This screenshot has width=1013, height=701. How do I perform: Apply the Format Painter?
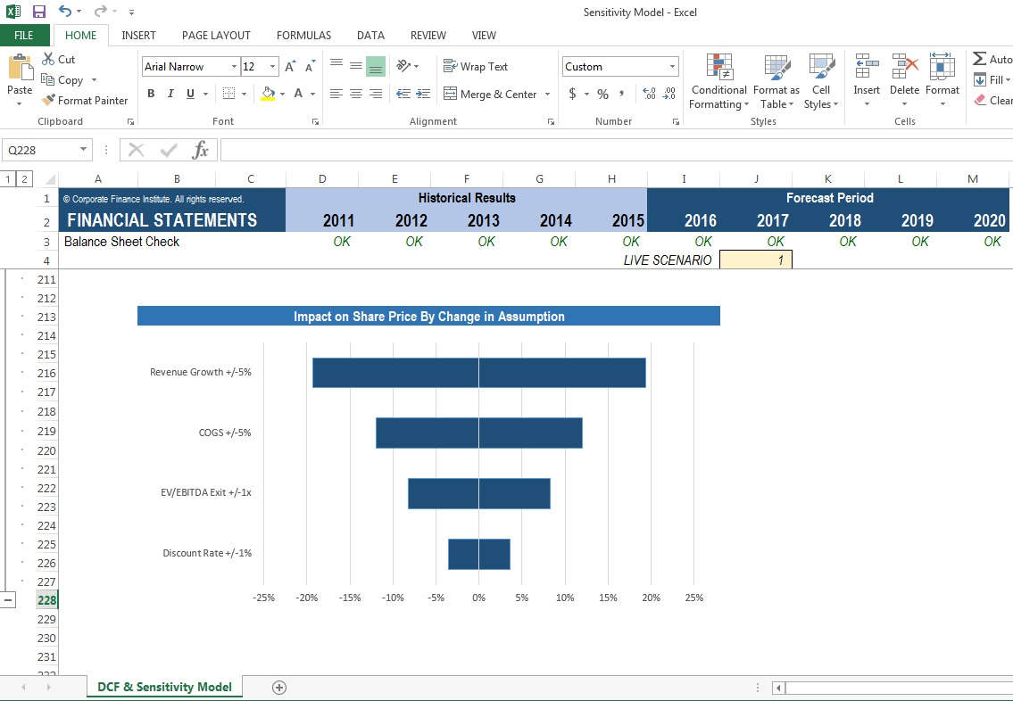85,100
